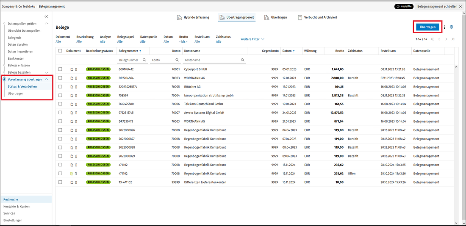Open the Zahlstatus filter Alle link
Image resolution: width=466 pixels, height=226 pixels.
click(219, 42)
